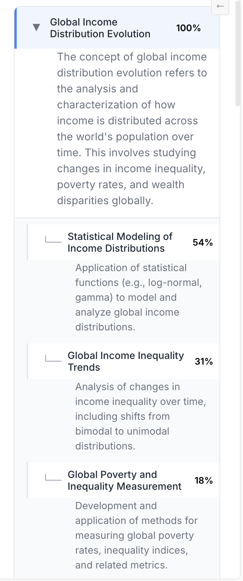Click the bimodal to unimodal description

[x=140, y=416]
